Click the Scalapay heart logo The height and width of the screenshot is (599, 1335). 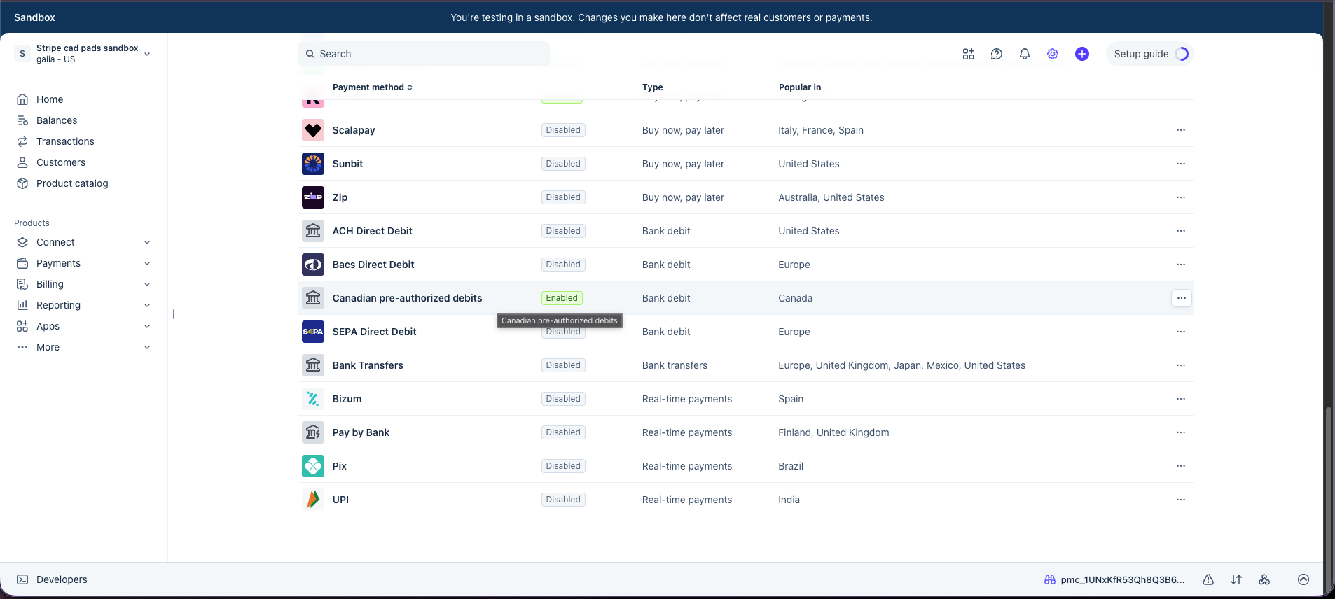[313, 130]
